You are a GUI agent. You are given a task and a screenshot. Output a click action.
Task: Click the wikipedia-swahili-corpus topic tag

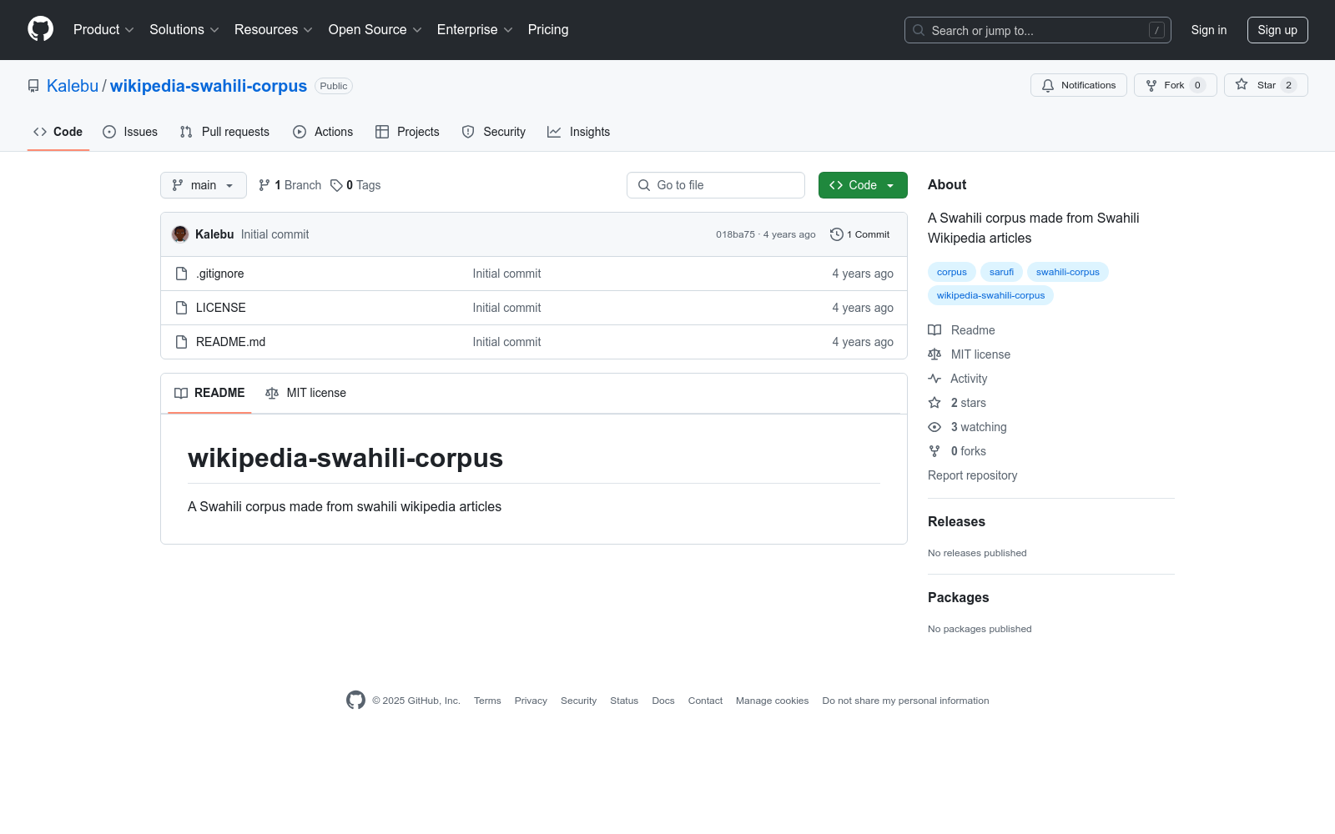[990, 295]
